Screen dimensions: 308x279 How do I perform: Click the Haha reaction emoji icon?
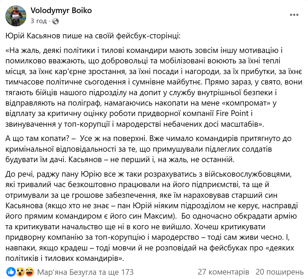click(x=29, y=272)
